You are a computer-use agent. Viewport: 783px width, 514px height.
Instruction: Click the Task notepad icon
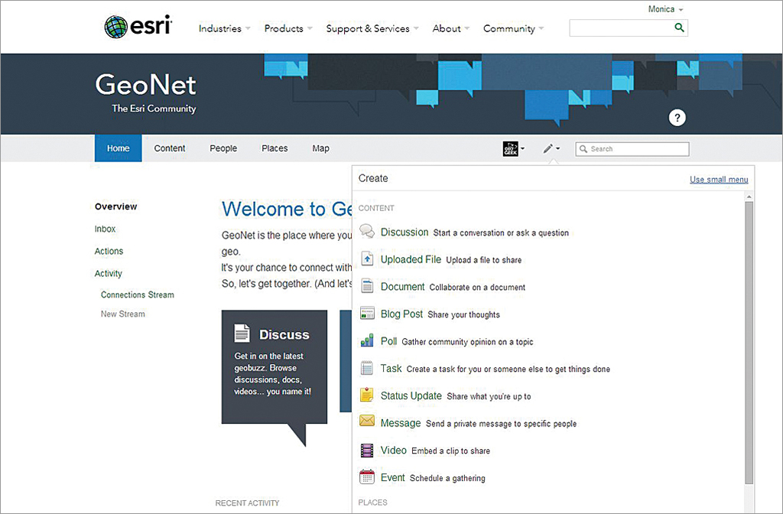(x=367, y=368)
